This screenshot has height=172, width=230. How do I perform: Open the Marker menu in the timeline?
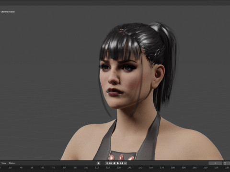point(12,163)
